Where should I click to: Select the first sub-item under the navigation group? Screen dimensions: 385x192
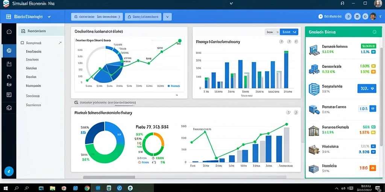[33, 52]
